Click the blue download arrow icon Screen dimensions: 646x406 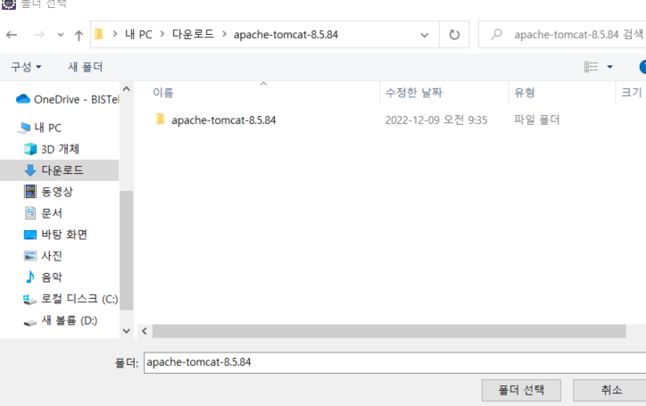(30, 170)
